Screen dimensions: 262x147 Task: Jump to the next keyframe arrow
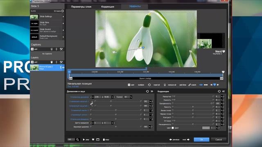tap(218, 85)
